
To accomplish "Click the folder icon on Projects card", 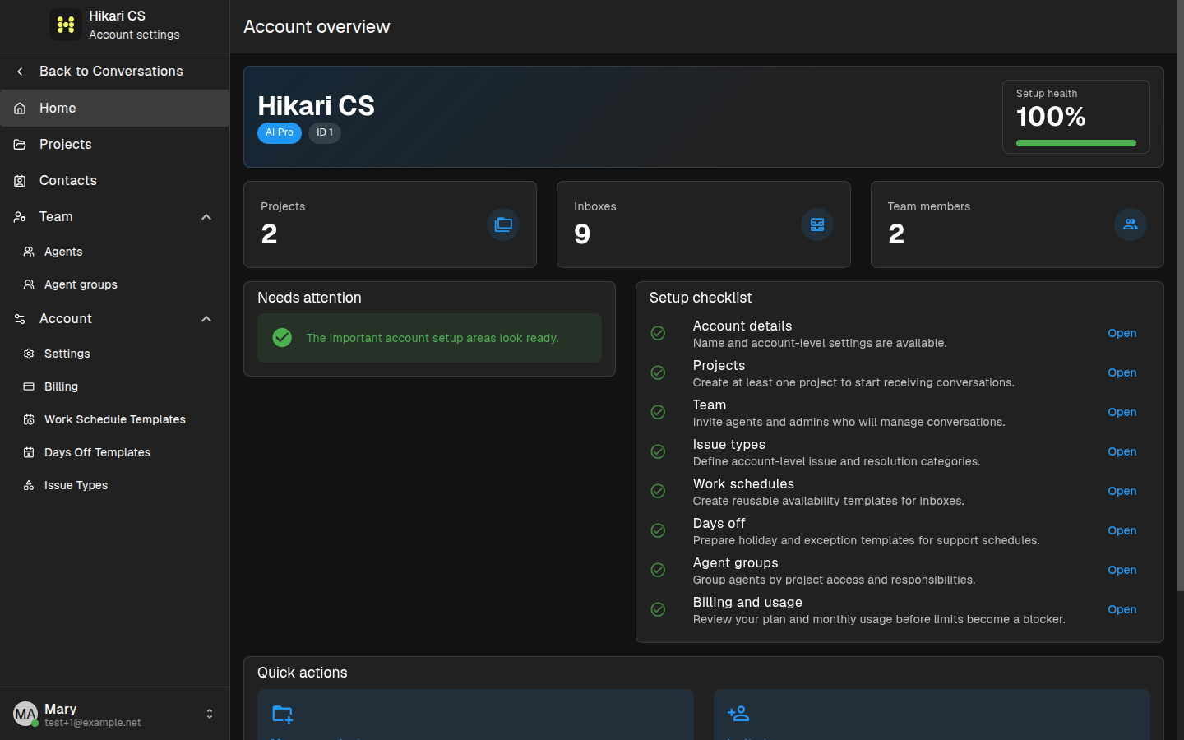I will pyautogui.click(x=503, y=224).
